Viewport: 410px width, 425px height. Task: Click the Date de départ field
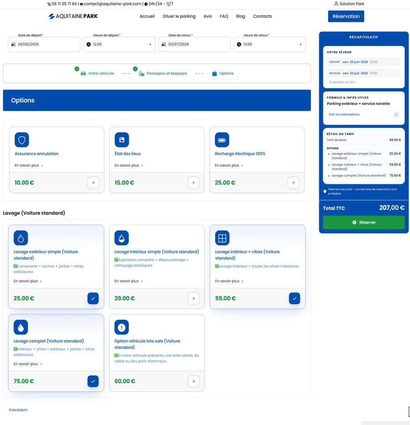(x=44, y=44)
